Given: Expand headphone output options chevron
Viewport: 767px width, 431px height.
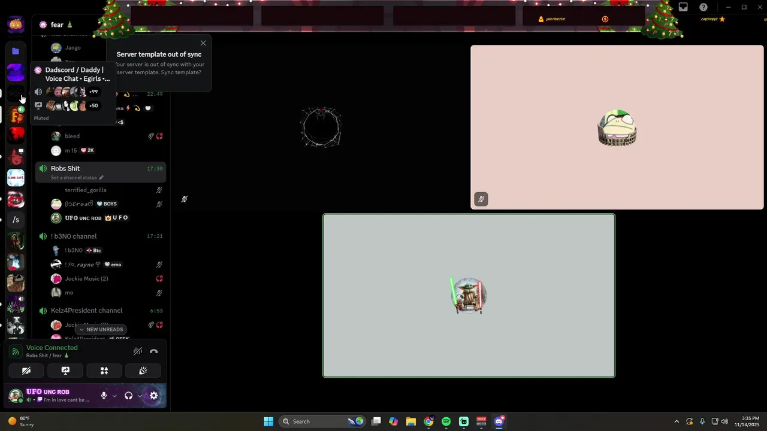Looking at the screenshot, I should [x=140, y=396].
